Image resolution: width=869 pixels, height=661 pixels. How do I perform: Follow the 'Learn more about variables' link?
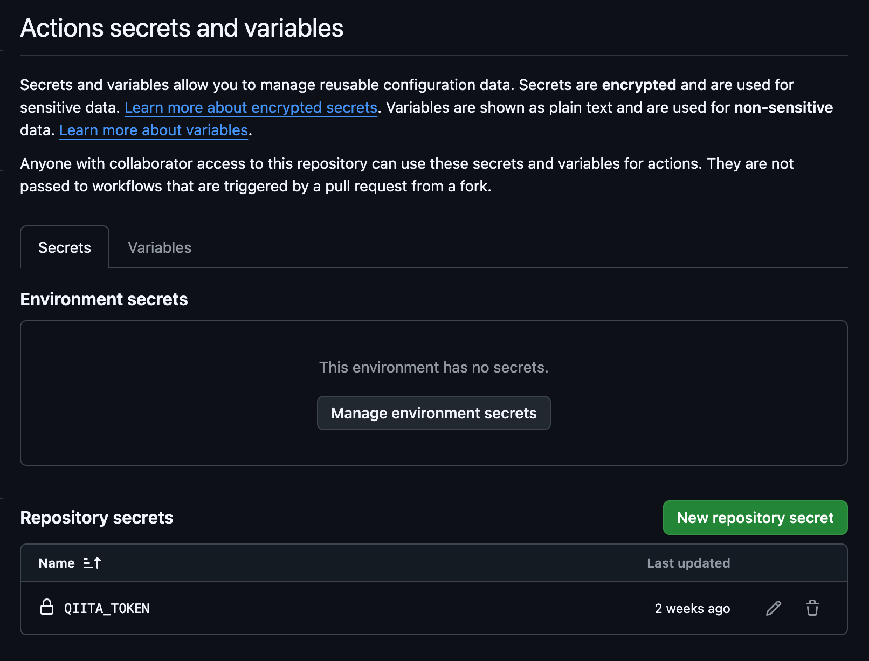[x=154, y=130]
